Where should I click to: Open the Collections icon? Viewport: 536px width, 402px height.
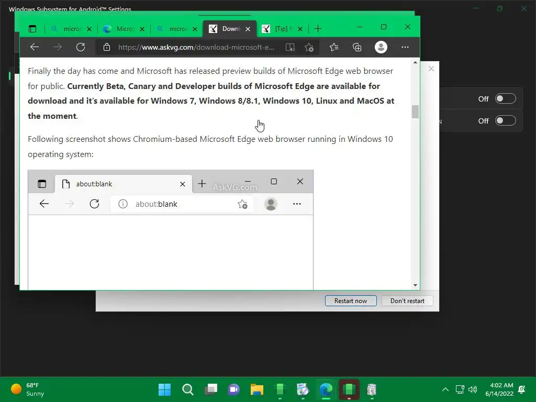click(357, 47)
